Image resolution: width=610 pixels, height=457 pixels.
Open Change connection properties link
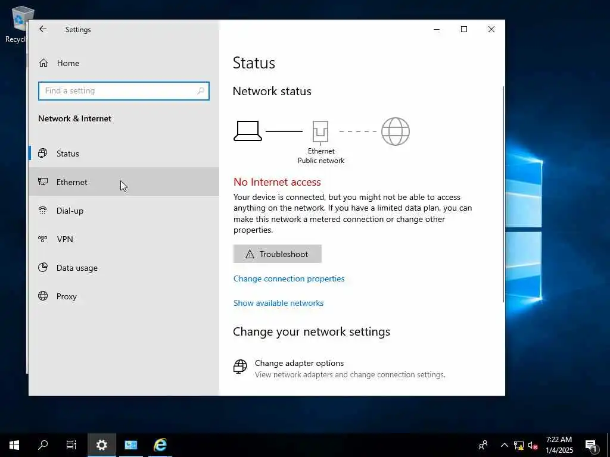click(289, 278)
